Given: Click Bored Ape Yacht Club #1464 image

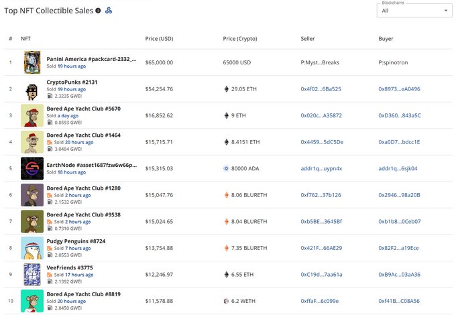Looking at the screenshot, I should coord(32,142).
